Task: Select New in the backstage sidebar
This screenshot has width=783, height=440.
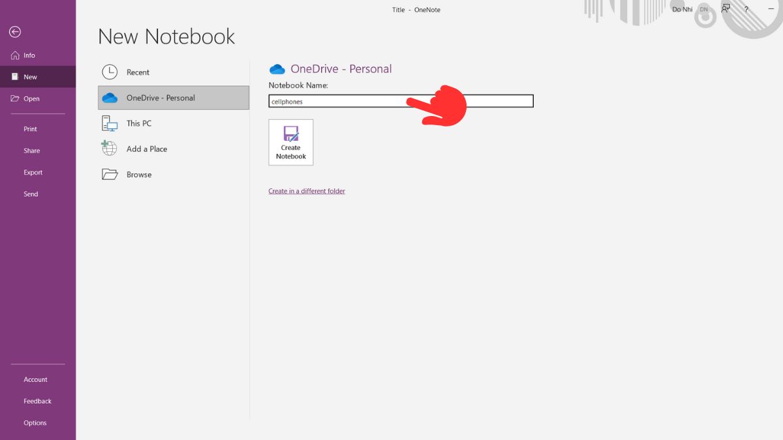Action: tap(38, 77)
